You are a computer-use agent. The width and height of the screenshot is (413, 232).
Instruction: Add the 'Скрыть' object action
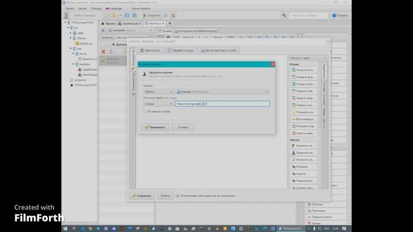tap(303, 174)
